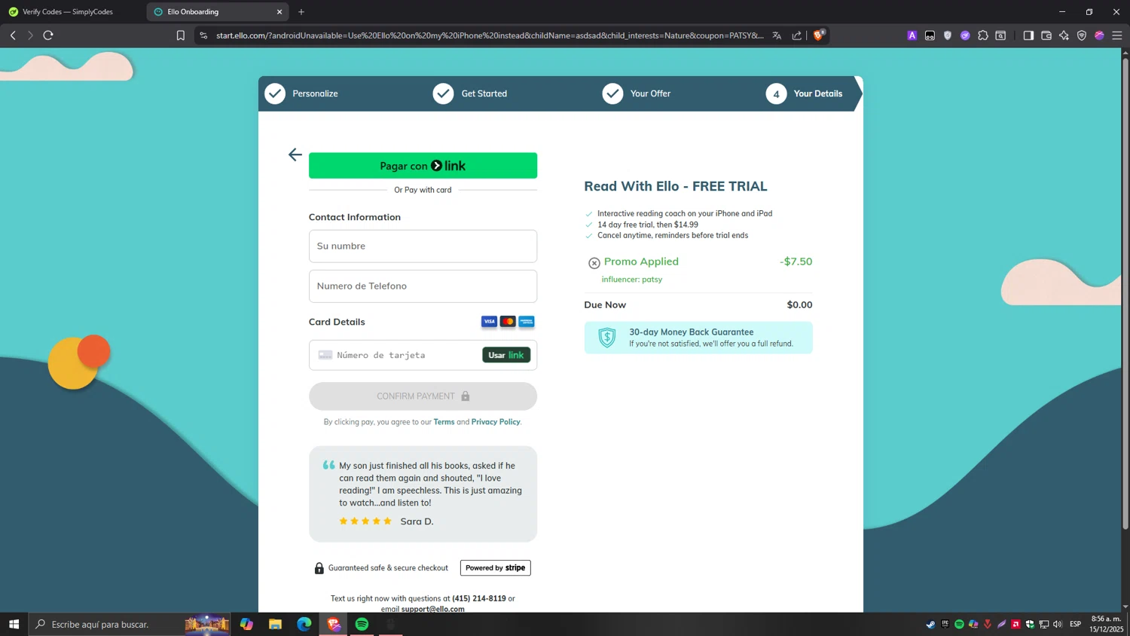Select the Your Details step 4
The height and width of the screenshot is (636, 1130).
805,93
